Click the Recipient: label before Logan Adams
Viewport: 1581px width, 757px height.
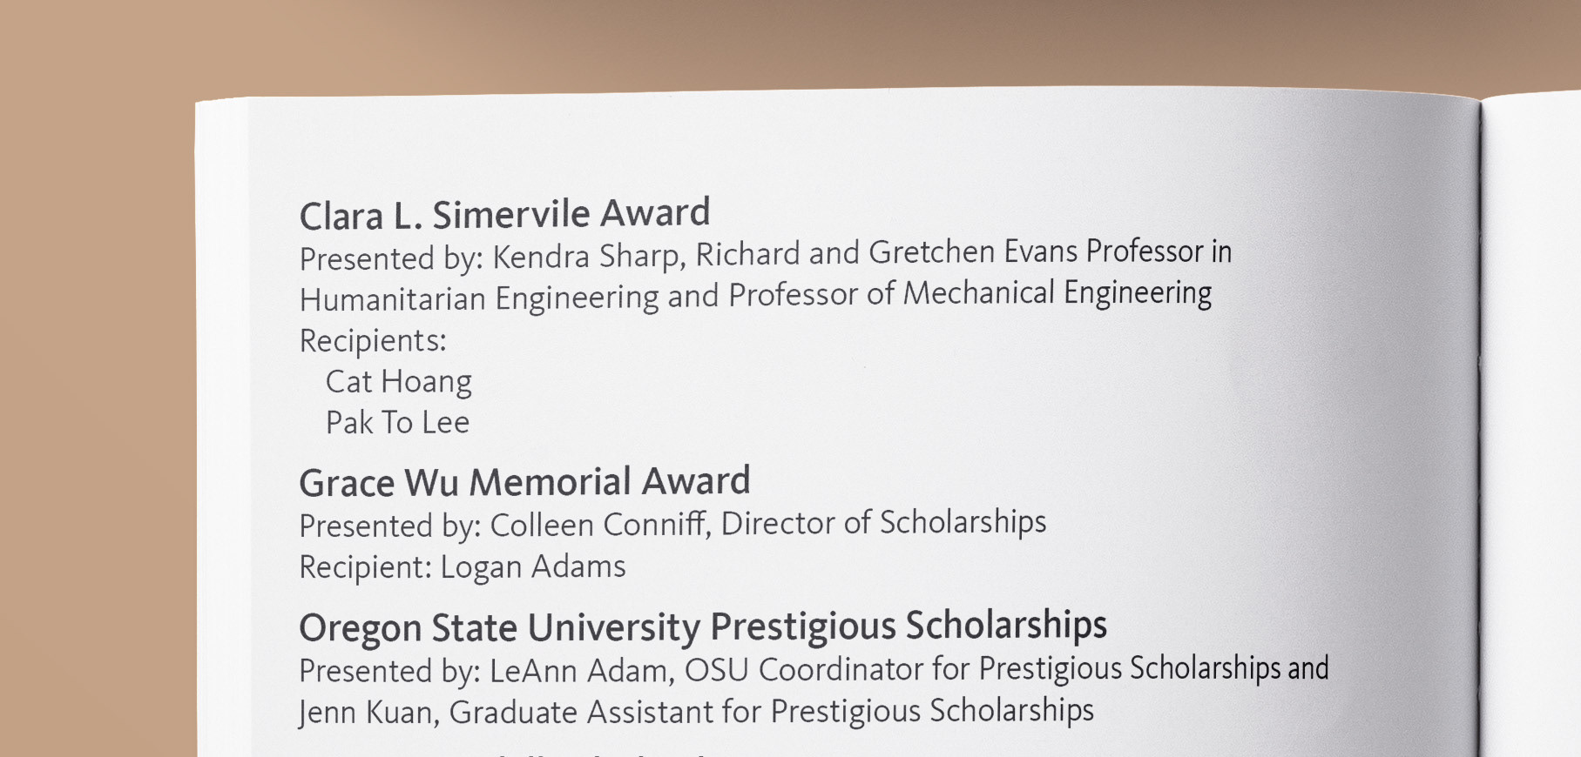(366, 568)
